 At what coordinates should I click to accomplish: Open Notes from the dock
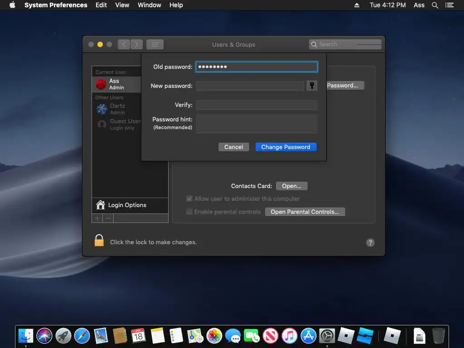click(157, 336)
